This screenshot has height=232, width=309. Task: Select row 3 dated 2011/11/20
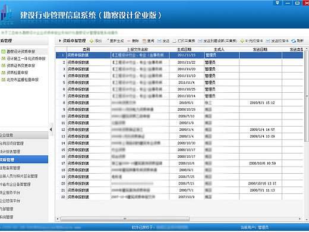(179, 69)
